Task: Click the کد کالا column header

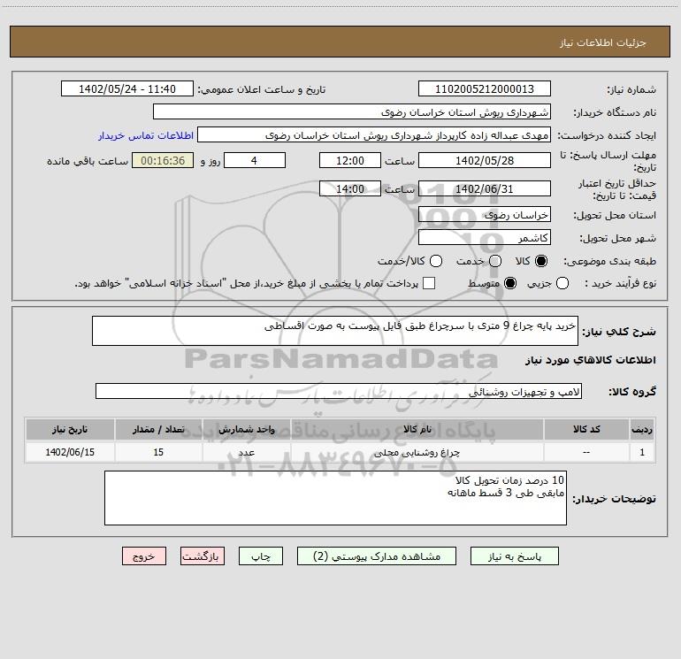Action: 586,430
